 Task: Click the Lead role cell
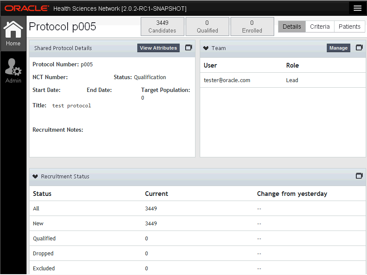point(292,80)
